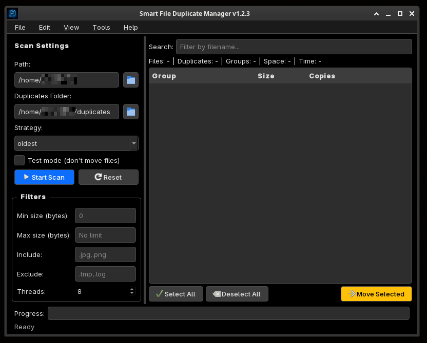
Task: Click the Groups count status label
Action: click(x=241, y=61)
